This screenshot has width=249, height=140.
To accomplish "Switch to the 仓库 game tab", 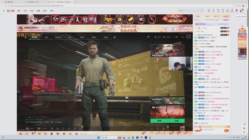I will 46,37.
